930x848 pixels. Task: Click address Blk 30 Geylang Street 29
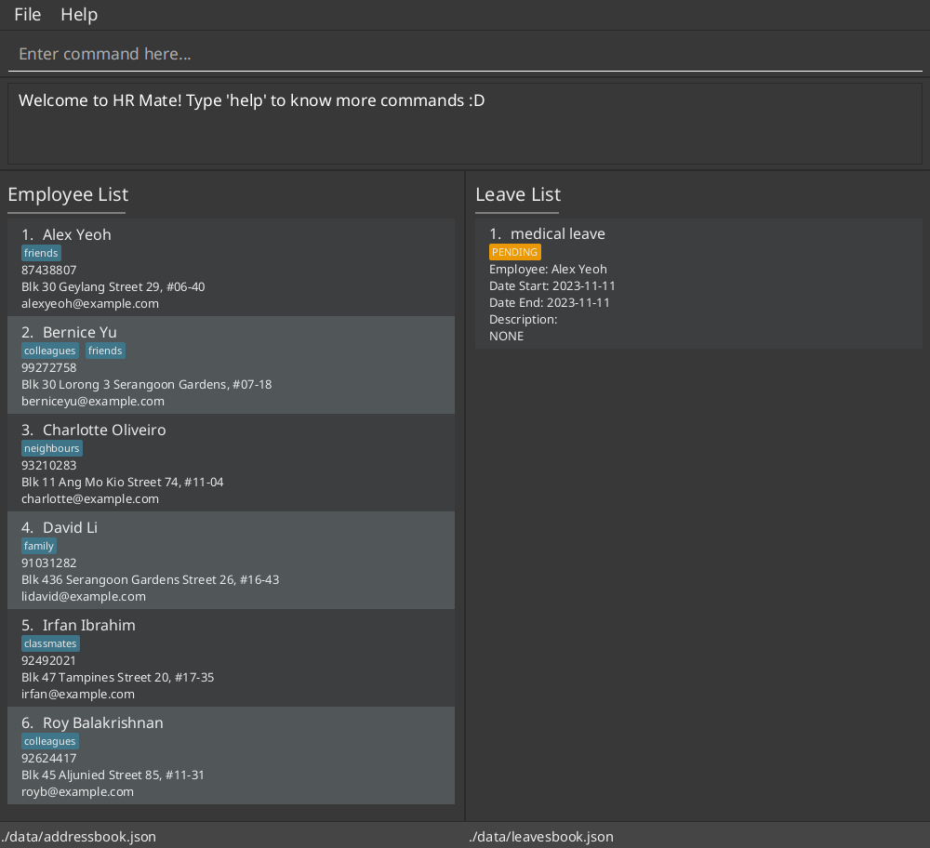(x=113, y=287)
